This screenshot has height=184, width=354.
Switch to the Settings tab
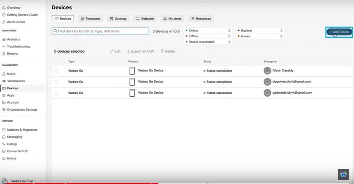[x=118, y=18]
